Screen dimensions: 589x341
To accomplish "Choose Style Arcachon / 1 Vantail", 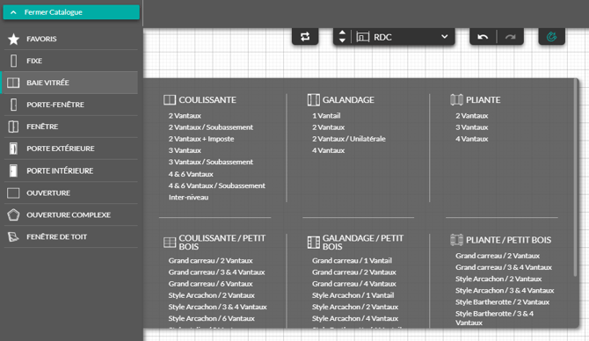I will point(353,295).
